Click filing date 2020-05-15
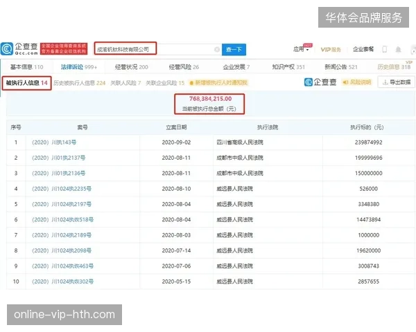Screen dimensions: 416x332 176,282
